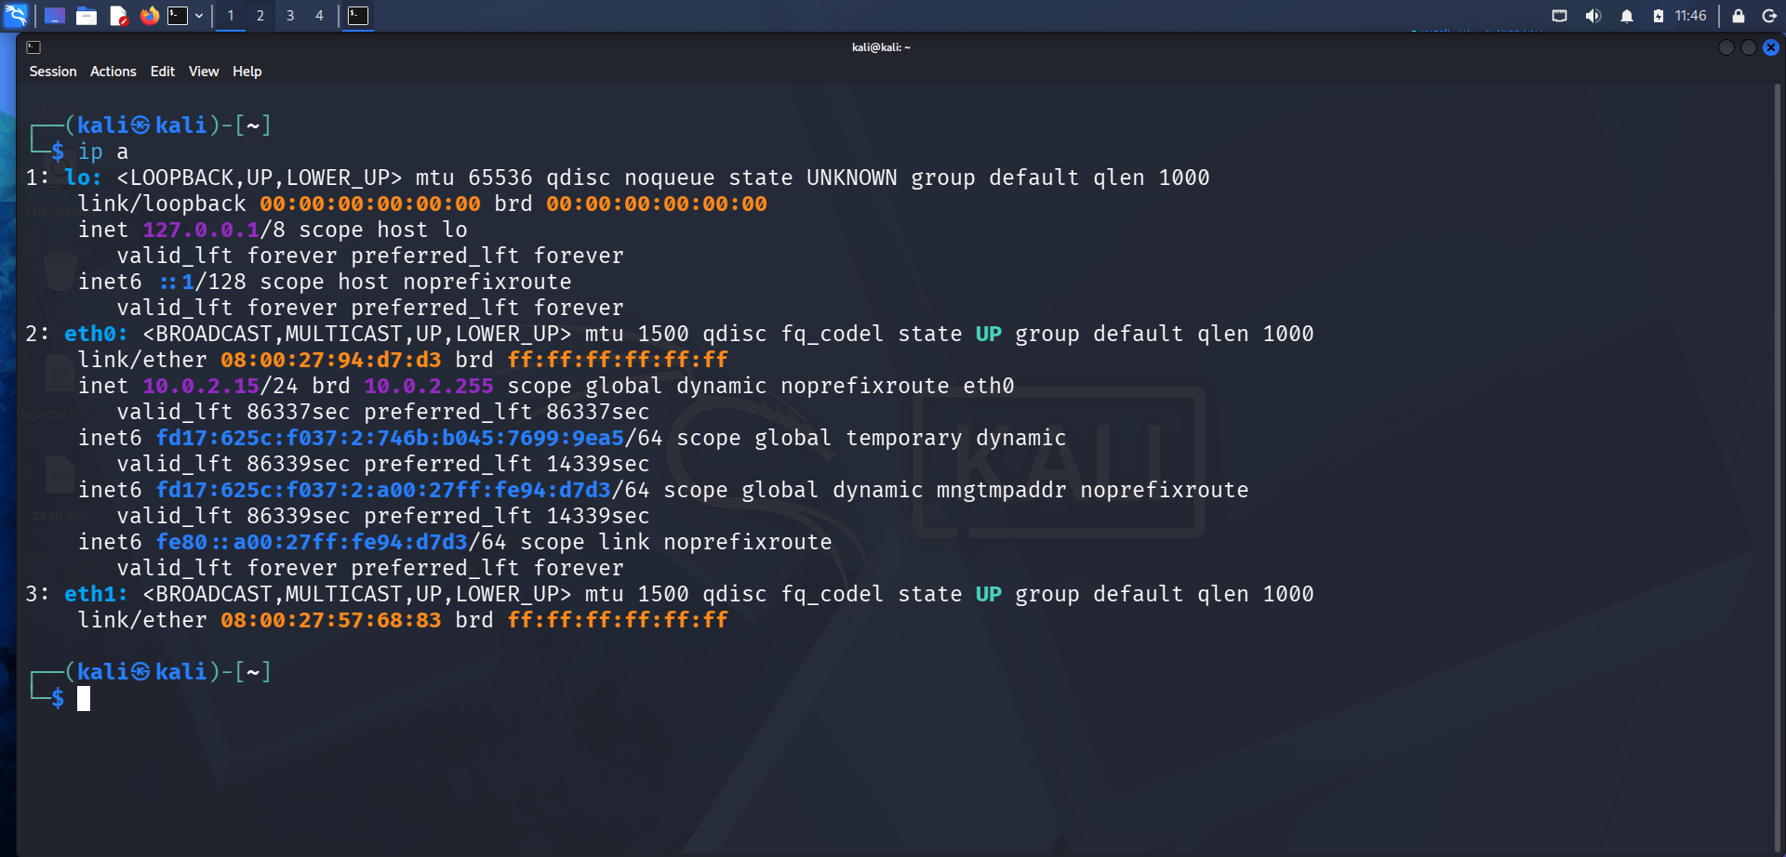
Task: Switch to workspace 3
Action: tap(290, 16)
